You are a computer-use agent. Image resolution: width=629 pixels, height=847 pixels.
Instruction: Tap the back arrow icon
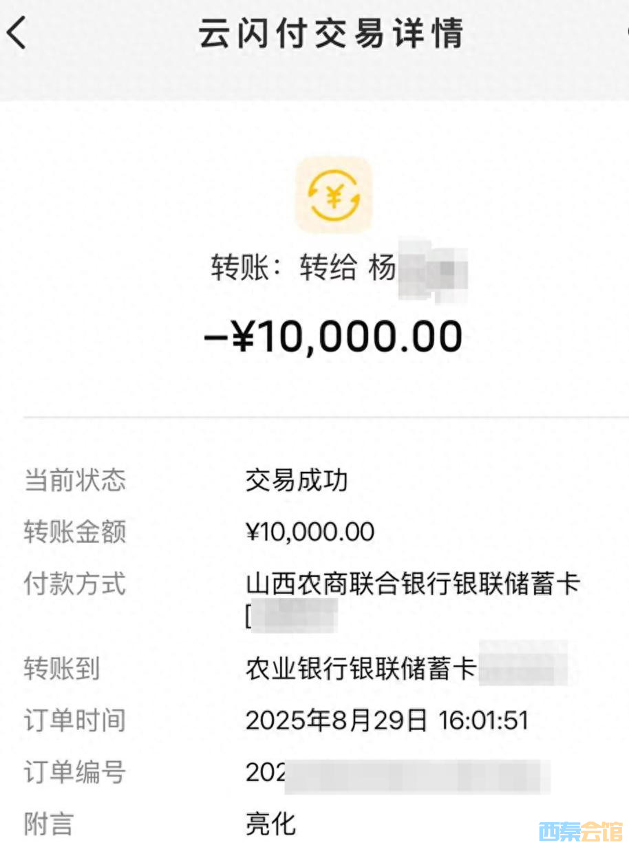pos(17,33)
